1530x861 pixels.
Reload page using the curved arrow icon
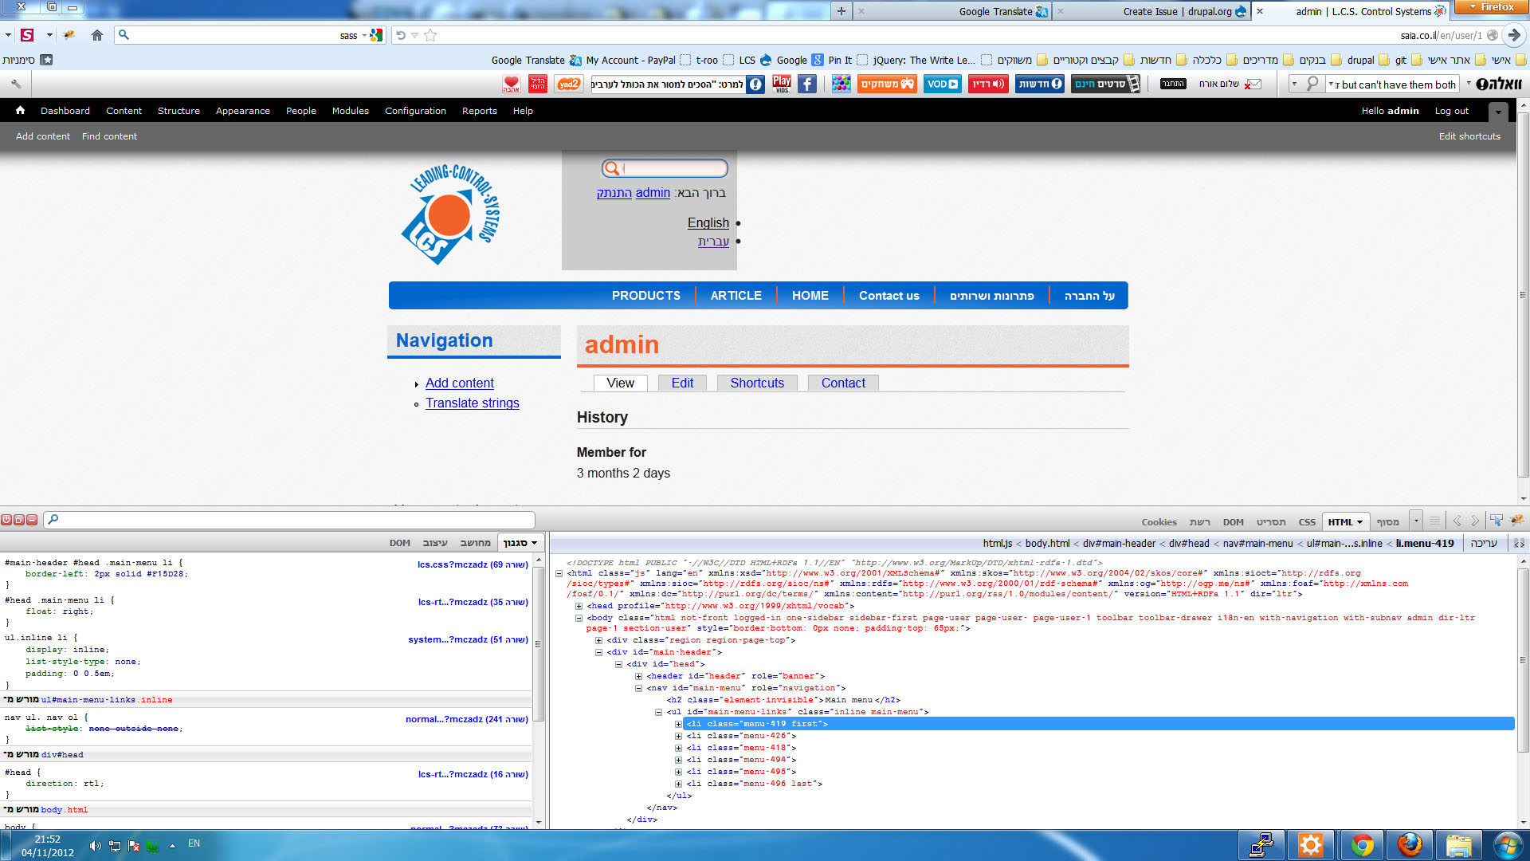(x=401, y=35)
